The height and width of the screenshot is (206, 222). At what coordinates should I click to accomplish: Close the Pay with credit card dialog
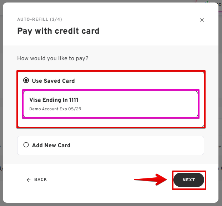point(202,20)
